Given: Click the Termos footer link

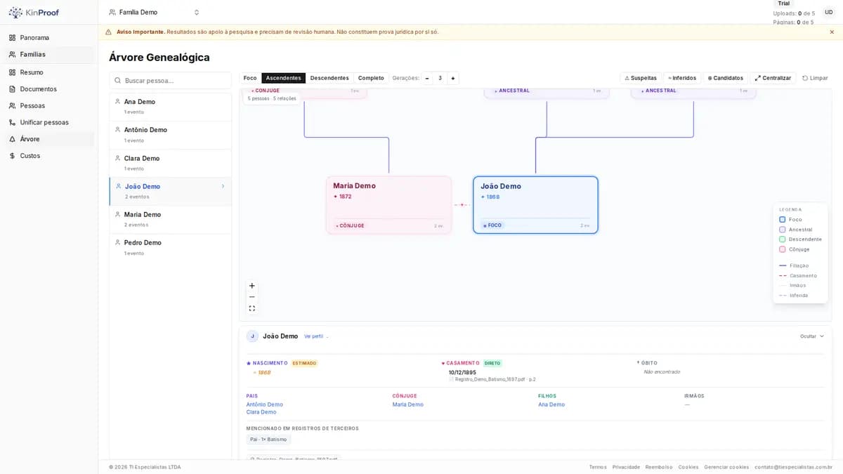Looking at the screenshot, I should point(598,467).
